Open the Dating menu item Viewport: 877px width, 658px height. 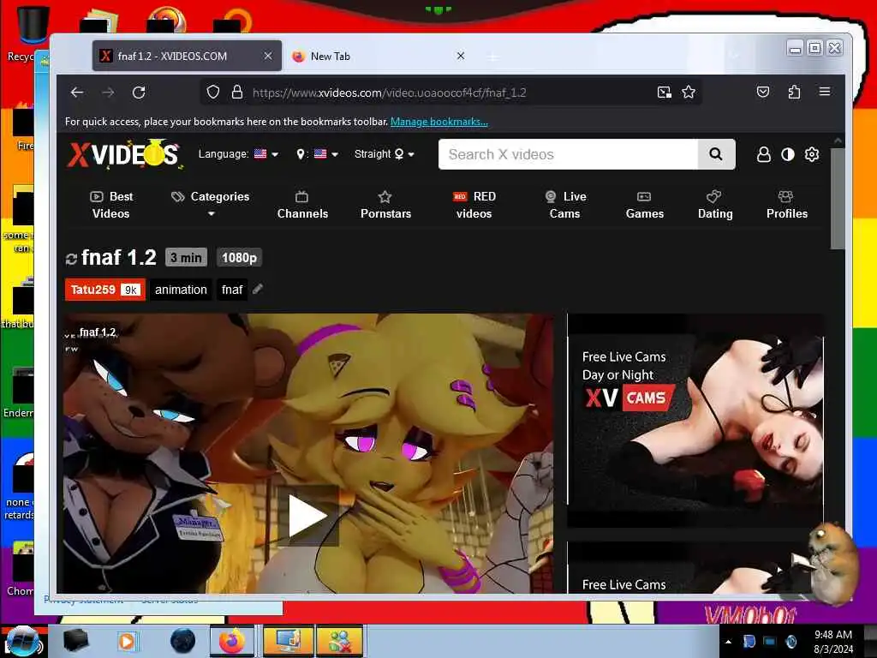[x=715, y=205]
